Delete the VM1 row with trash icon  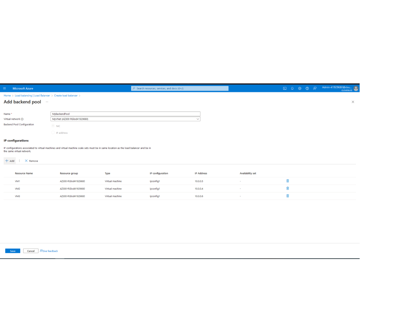point(288,181)
